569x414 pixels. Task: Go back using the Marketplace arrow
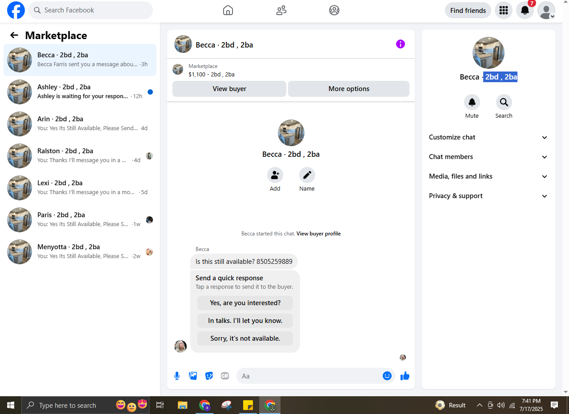14,35
